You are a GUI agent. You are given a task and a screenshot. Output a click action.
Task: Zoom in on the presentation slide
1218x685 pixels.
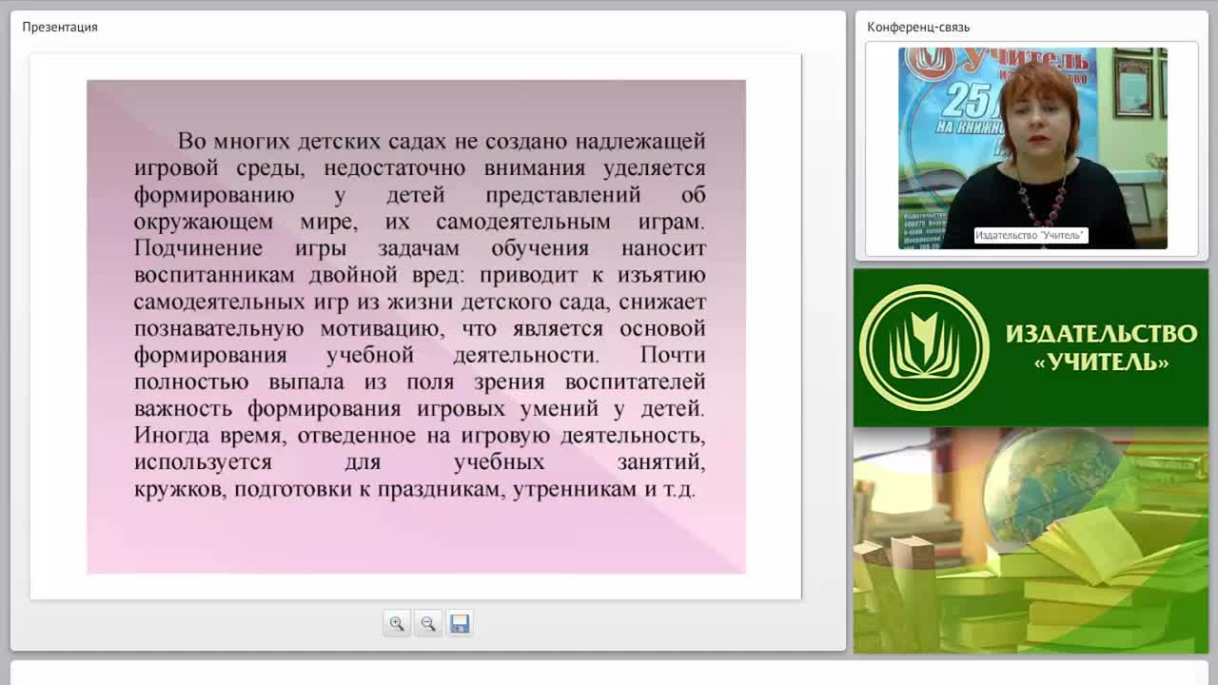(x=397, y=623)
